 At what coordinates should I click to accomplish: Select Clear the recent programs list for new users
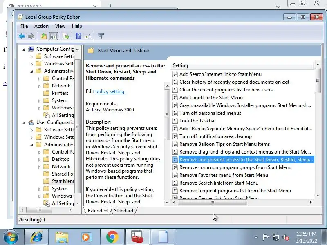click(226, 90)
